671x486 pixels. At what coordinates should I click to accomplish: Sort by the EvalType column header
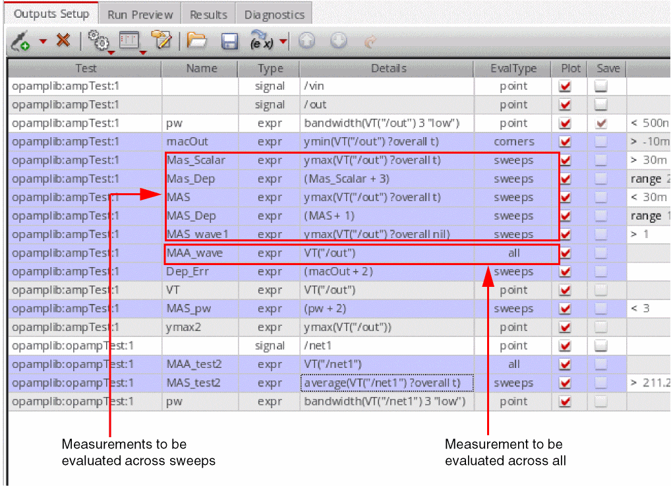tap(513, 69)
